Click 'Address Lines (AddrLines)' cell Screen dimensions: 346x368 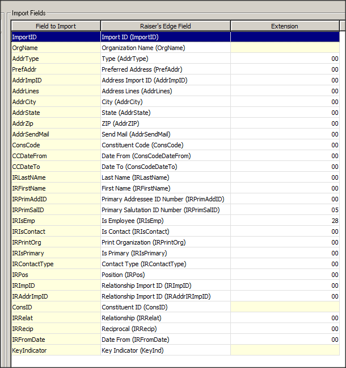(166, 91)
